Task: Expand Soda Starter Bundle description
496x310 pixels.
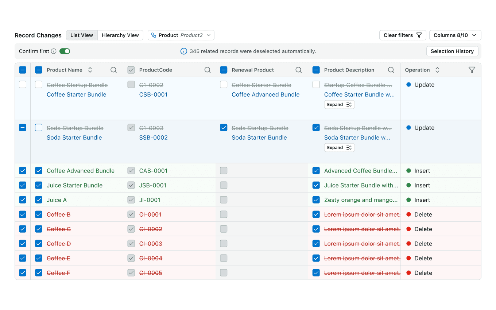Action: [x=339, y=148]
